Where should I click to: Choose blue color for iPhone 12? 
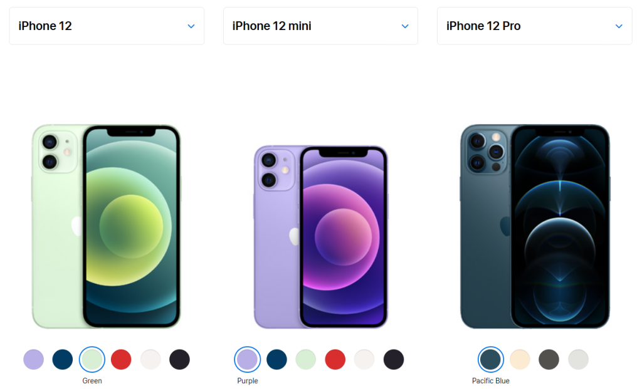tap(63, 360)
